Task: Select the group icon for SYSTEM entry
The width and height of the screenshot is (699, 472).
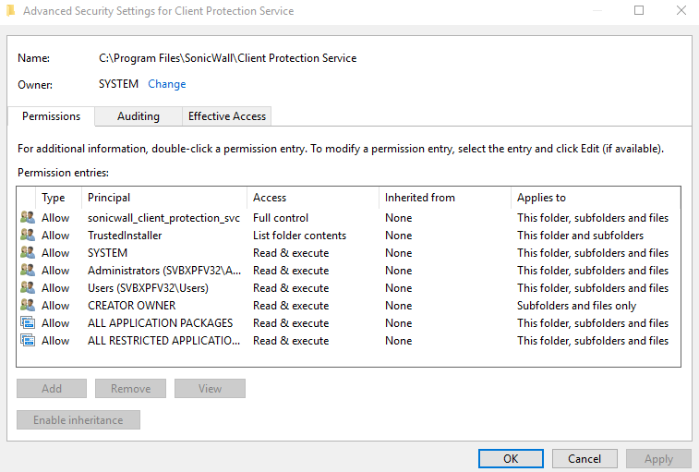Action: [x=27, y=253]
